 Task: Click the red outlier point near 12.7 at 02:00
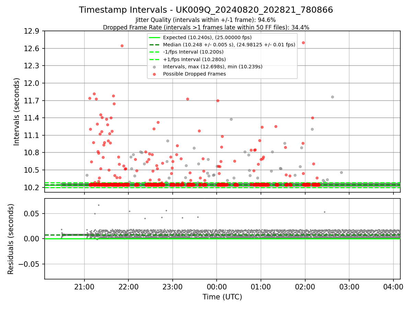pos(303,43)
